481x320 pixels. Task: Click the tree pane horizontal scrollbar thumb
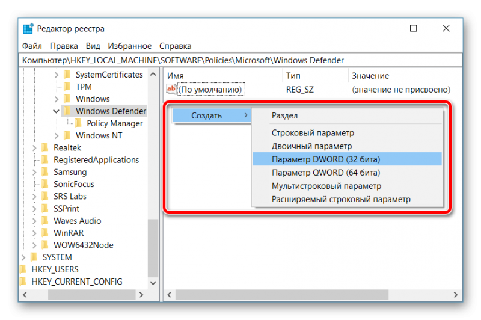coord(92,295)
